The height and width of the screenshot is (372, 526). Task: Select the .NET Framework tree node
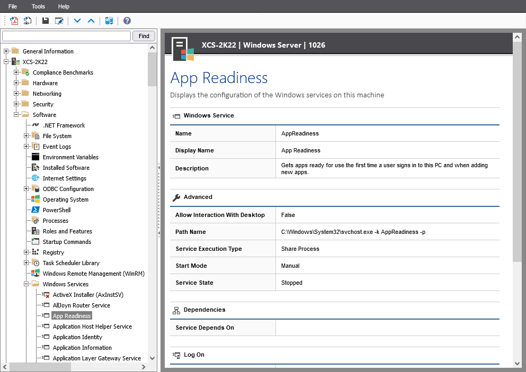click(64, 125)
